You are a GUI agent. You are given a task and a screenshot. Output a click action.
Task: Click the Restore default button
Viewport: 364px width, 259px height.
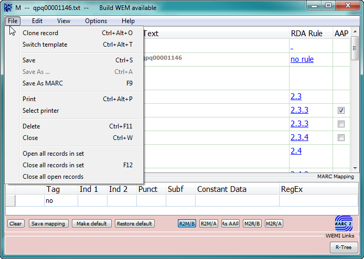click(x=134, y=223)
